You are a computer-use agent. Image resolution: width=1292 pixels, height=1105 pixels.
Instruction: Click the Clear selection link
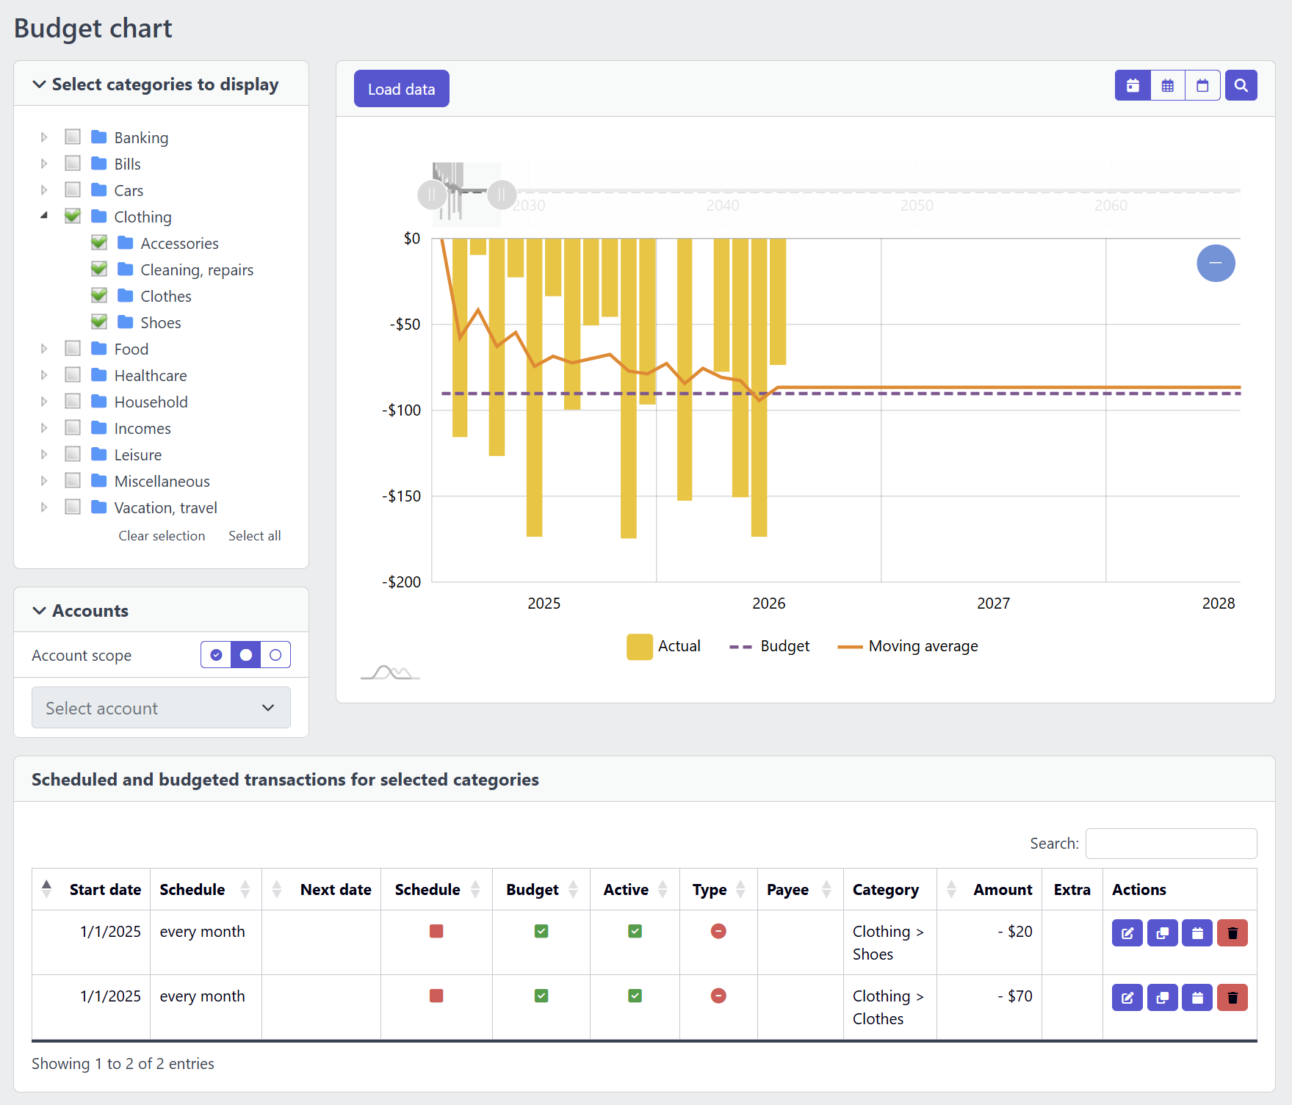(162, 535)
